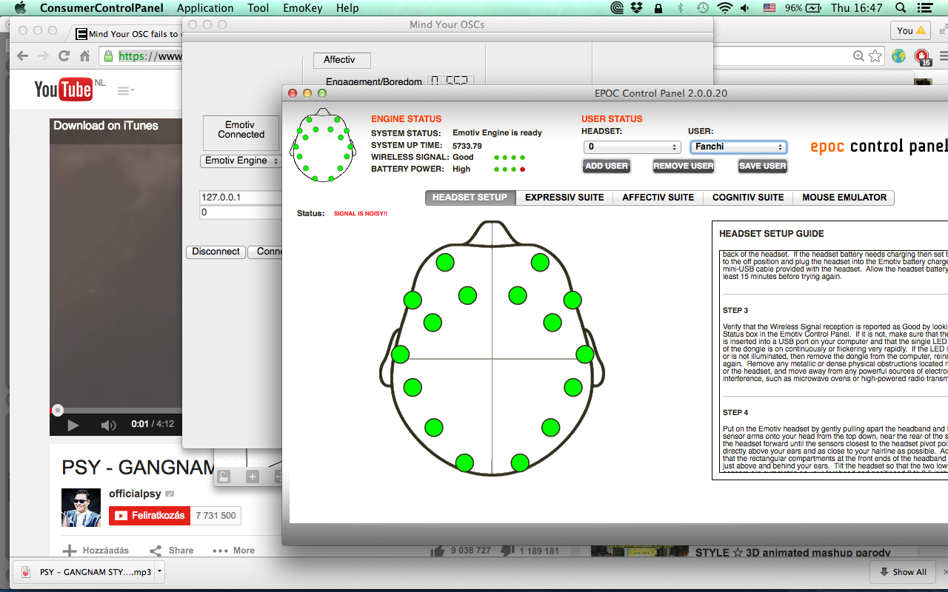Image resolution: width=948 pixels, height=592 pixels.
Task: Switch to the AFFECTIV SUITE tab
Action: (658, 198)
